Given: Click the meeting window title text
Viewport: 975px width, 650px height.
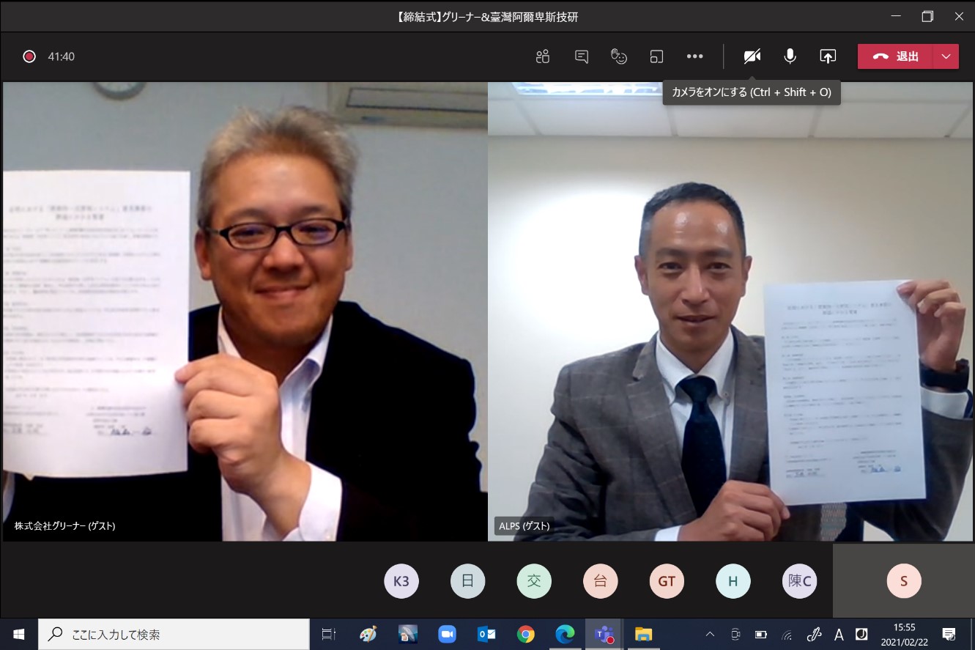Looking at the screenshot, I should (487, 16).
